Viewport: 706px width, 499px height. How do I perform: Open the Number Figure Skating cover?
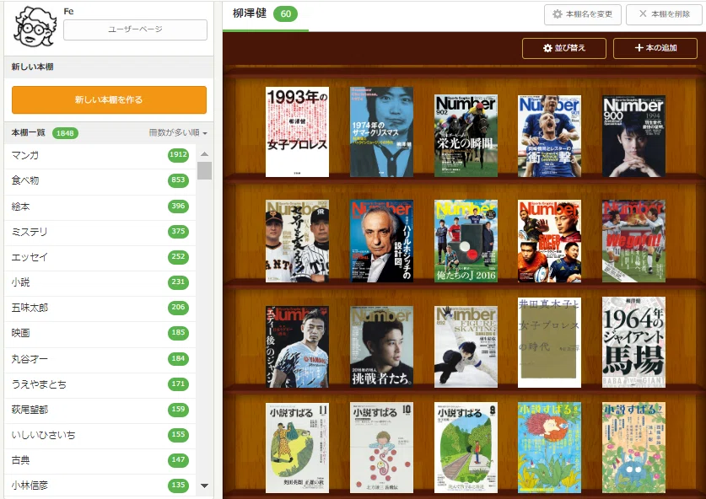point(466,347)
